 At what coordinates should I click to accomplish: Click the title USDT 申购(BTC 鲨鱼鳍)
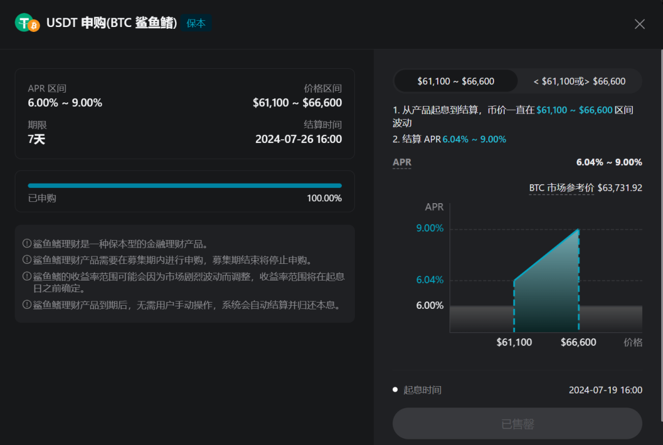click(x=111, y=23)
